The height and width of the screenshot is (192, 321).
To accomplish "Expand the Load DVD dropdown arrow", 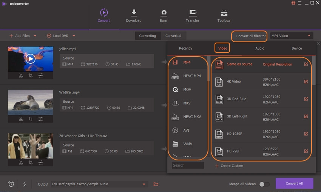I will coord(74,36).
